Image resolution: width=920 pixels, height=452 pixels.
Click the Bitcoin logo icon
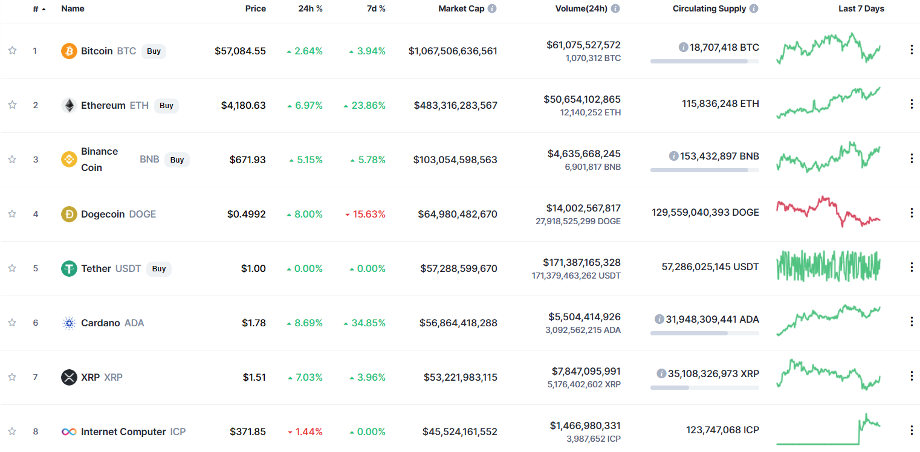coord(70,51)
